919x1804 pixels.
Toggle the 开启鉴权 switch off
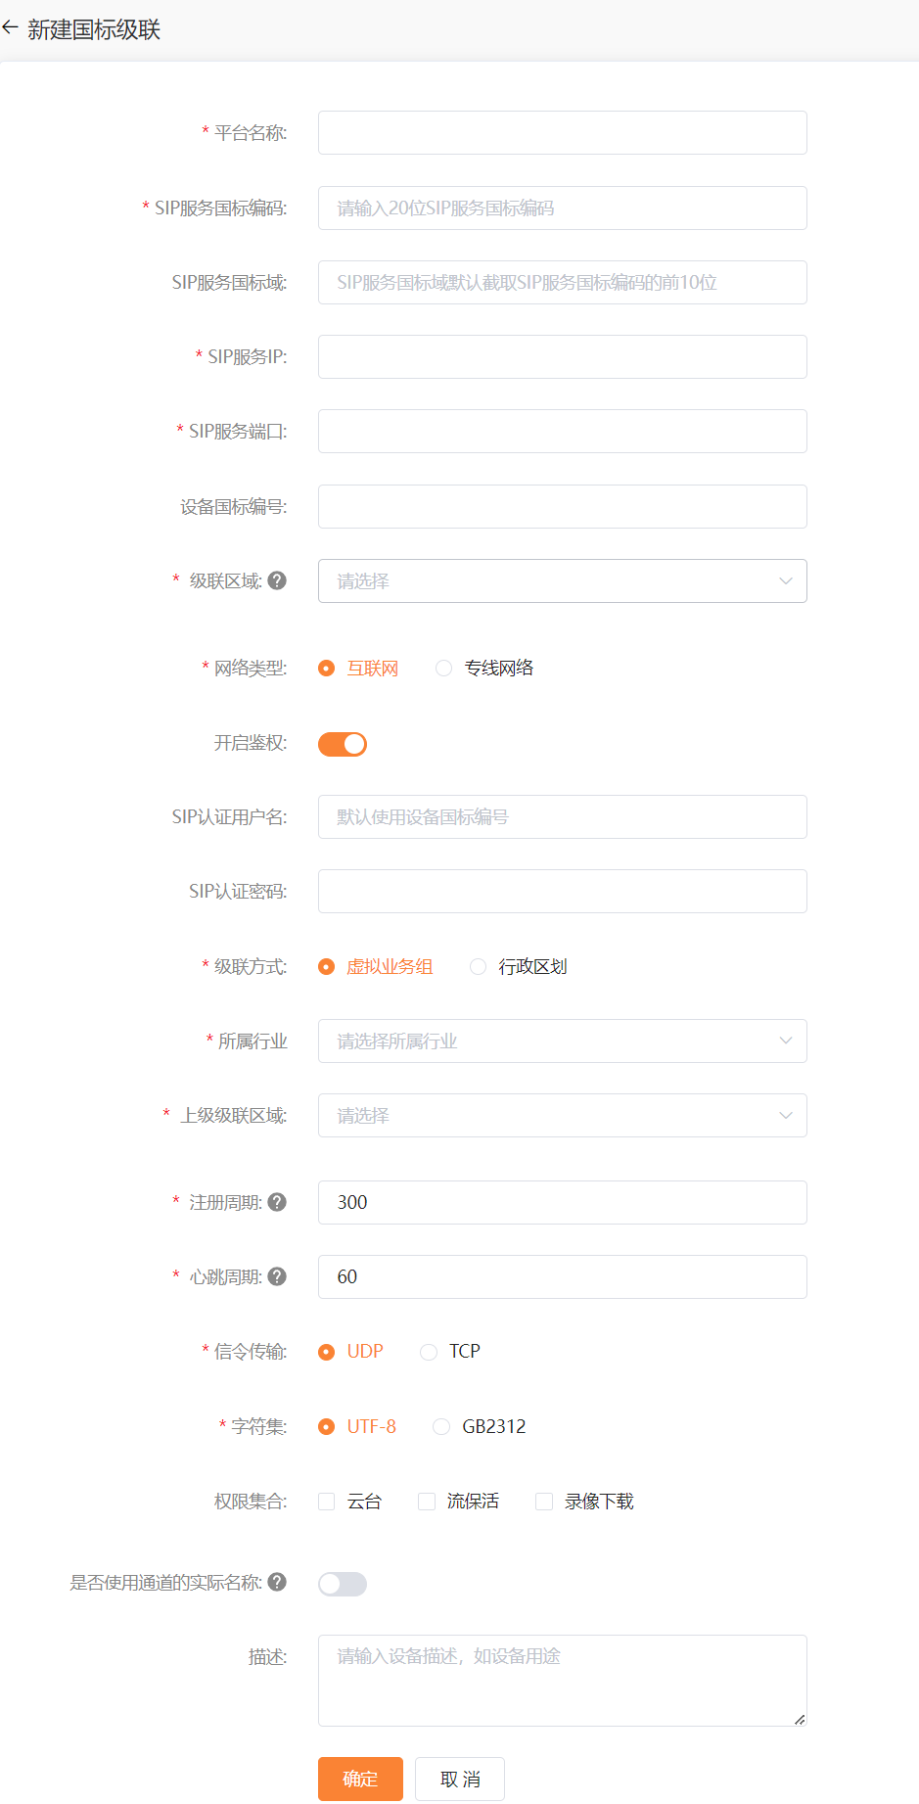click(x=343, y=744)
